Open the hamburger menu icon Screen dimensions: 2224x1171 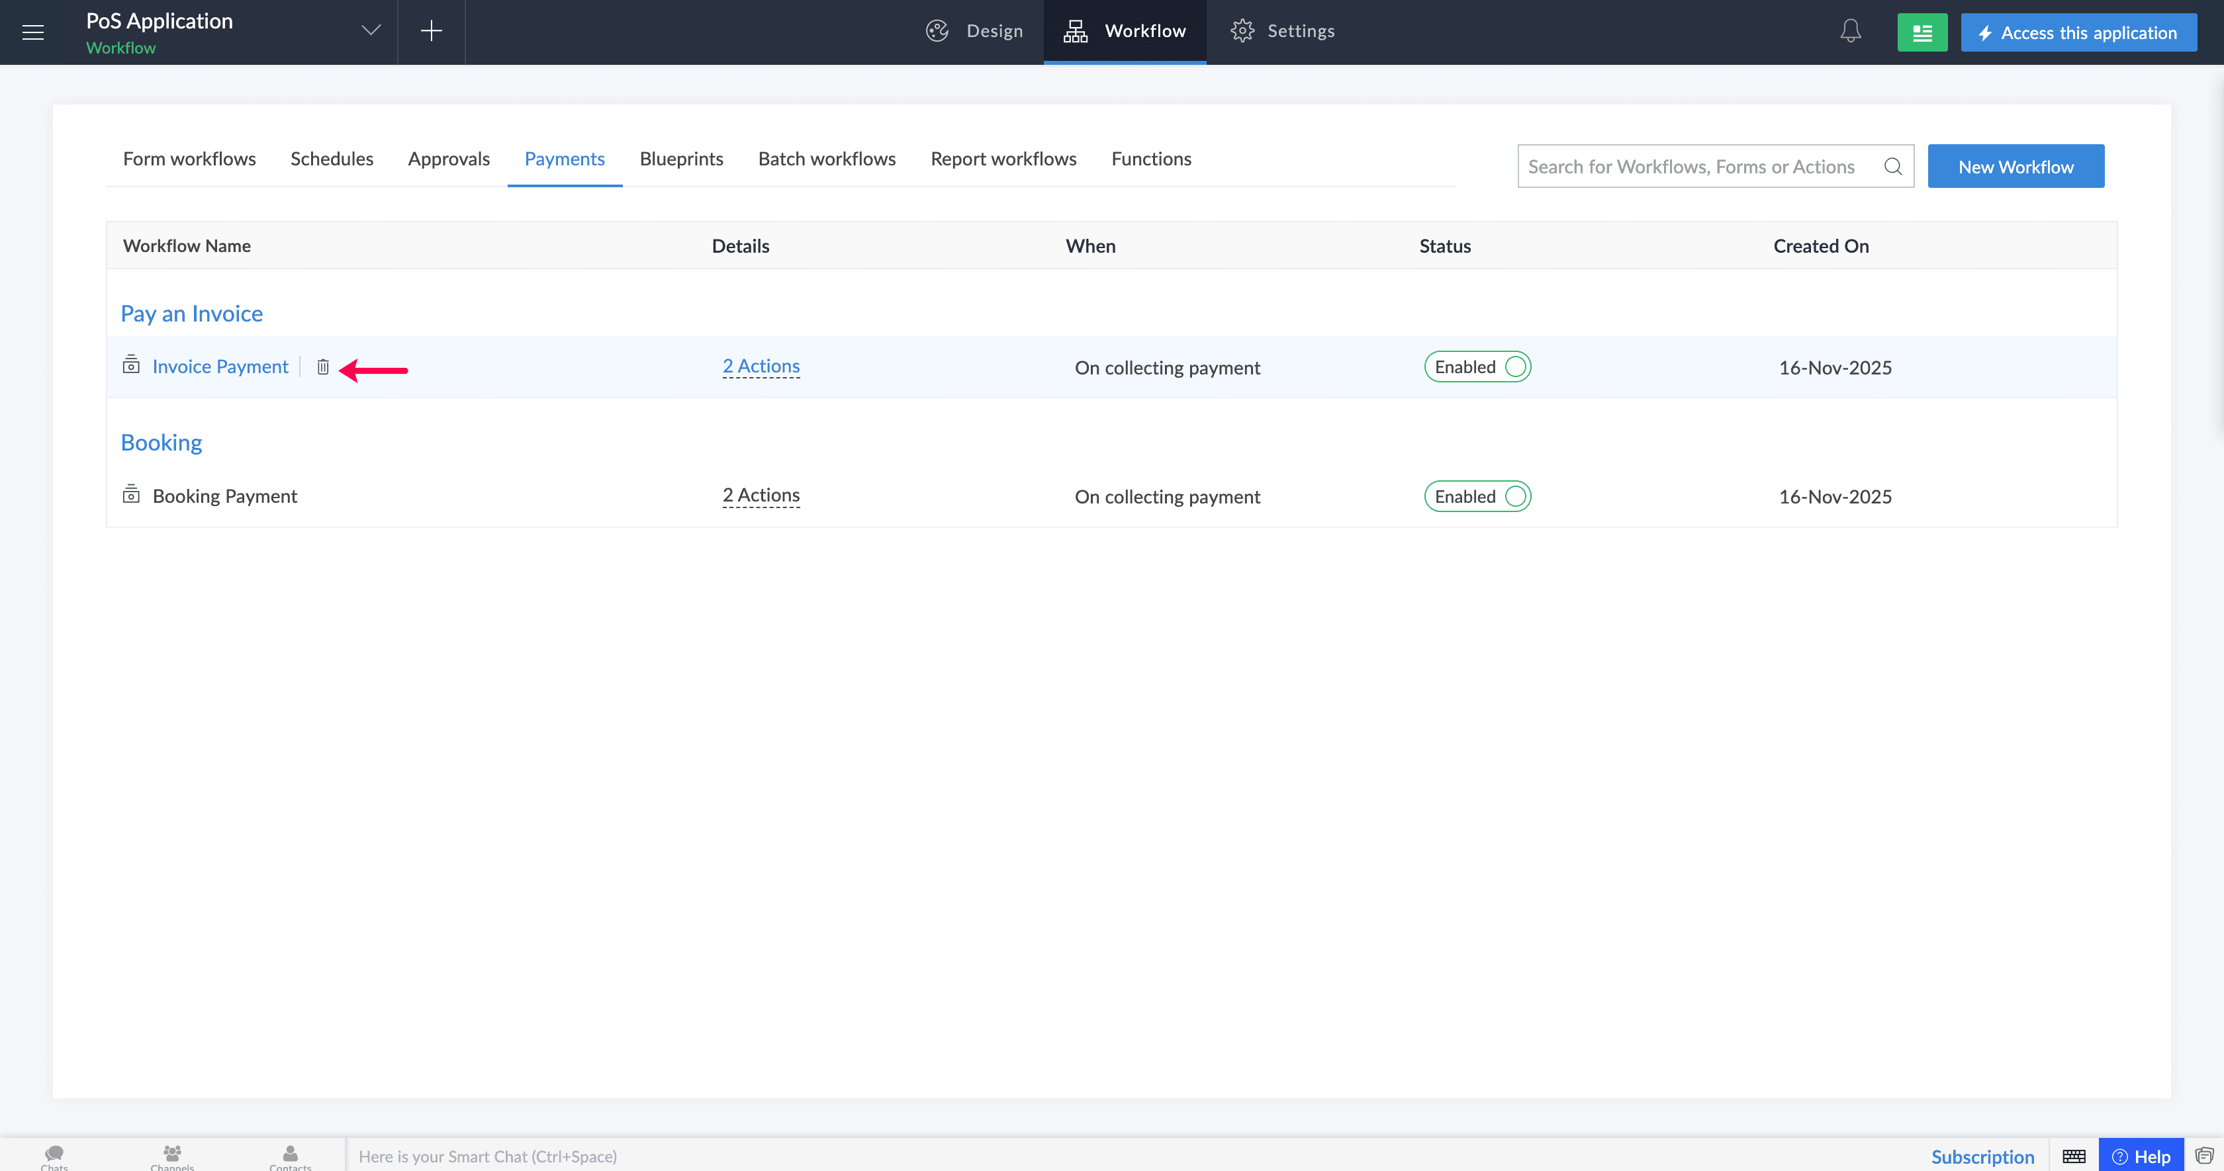pyautogui.click(x=33, y=32)
